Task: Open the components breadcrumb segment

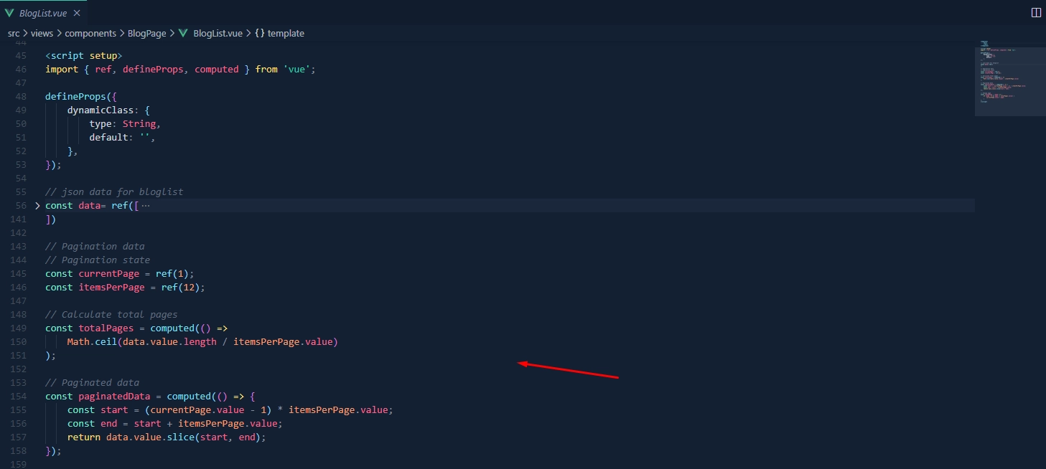Action: pos(90,33)
